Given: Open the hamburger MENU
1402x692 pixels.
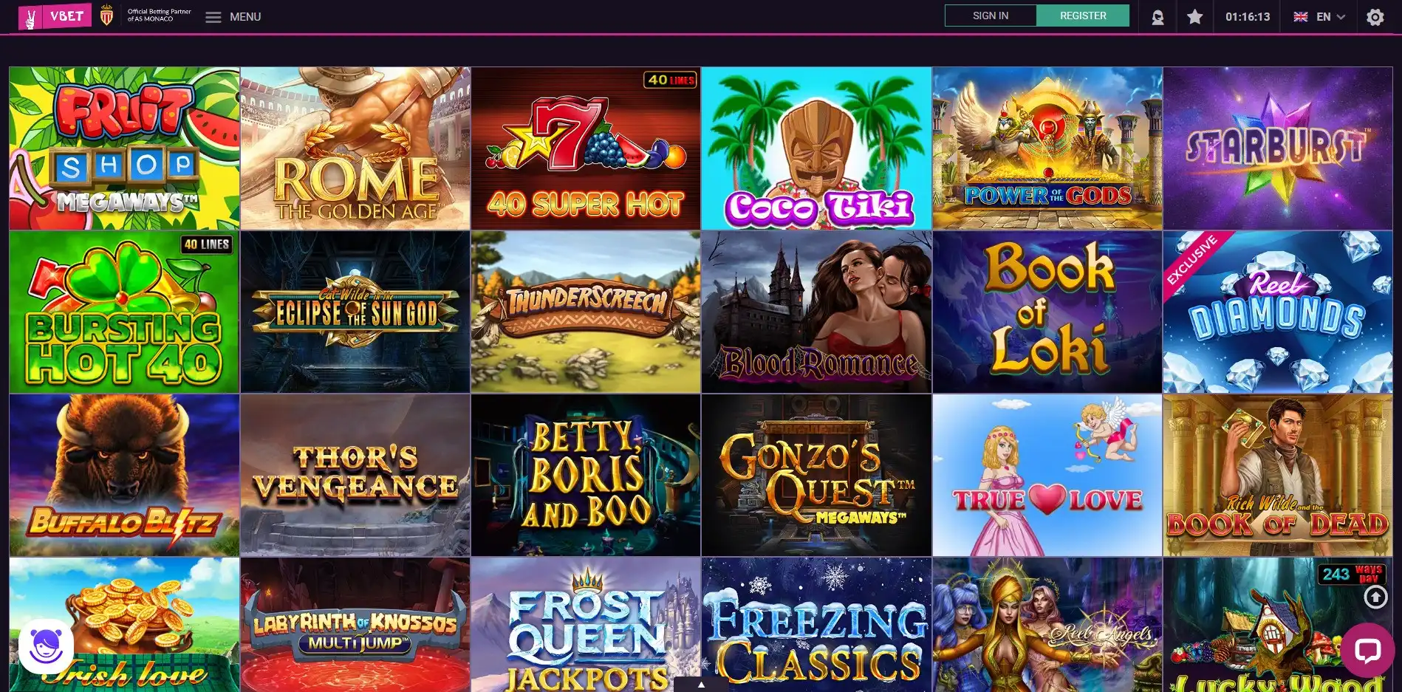Looking at the screenshot, I should coord(233,17).
